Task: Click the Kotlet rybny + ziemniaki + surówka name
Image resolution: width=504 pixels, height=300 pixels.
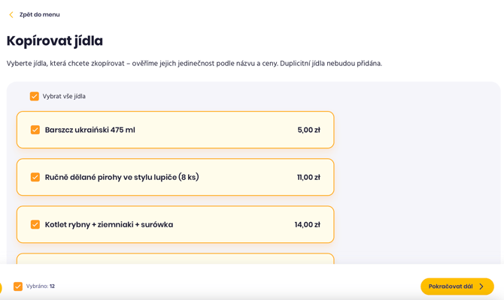Action: click(x=109, y=224)
